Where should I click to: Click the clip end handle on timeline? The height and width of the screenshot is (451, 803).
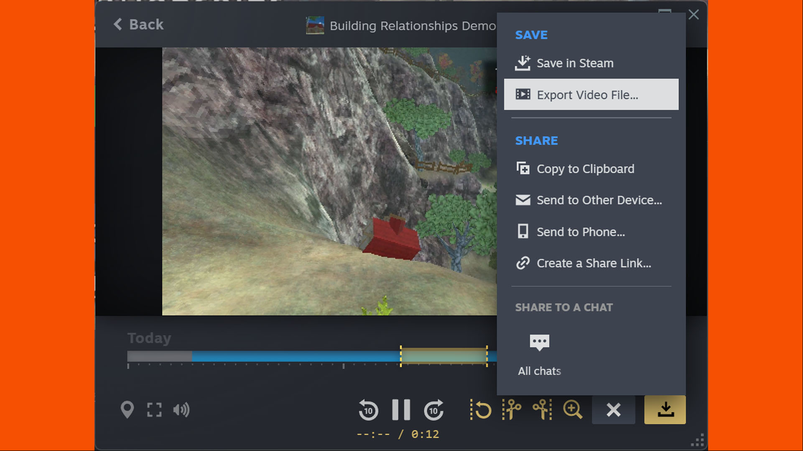pyautogui.click(x=487, y=356)
